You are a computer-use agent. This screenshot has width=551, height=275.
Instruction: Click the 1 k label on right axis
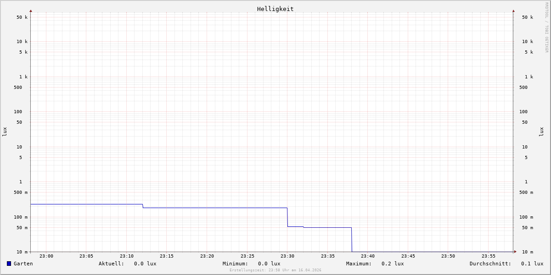[529, 77]
